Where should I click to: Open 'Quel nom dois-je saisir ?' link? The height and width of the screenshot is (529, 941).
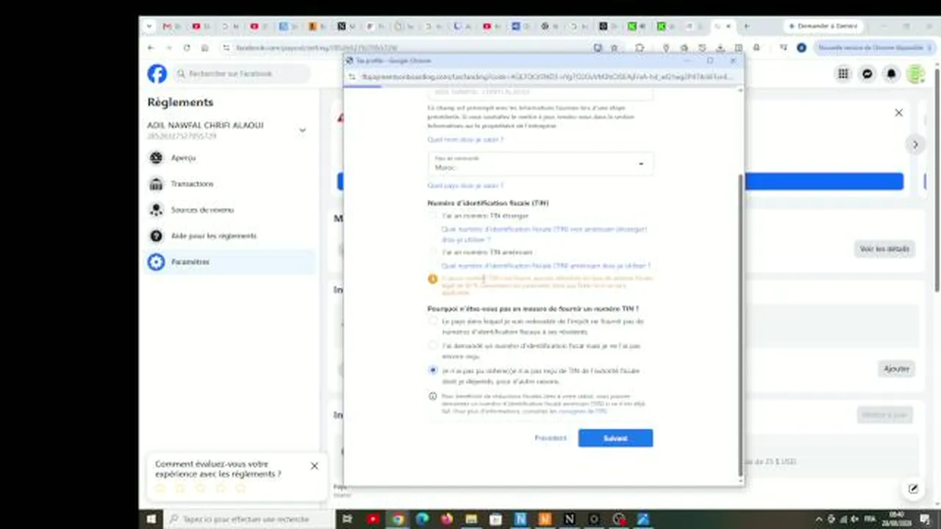[465, 140]
